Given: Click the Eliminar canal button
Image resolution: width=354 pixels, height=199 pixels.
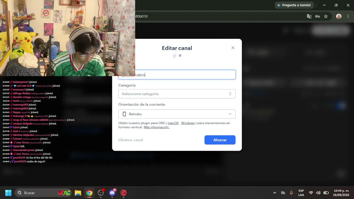Looking at the screenshot, I should pyautogui.click(x=131, y=140).
